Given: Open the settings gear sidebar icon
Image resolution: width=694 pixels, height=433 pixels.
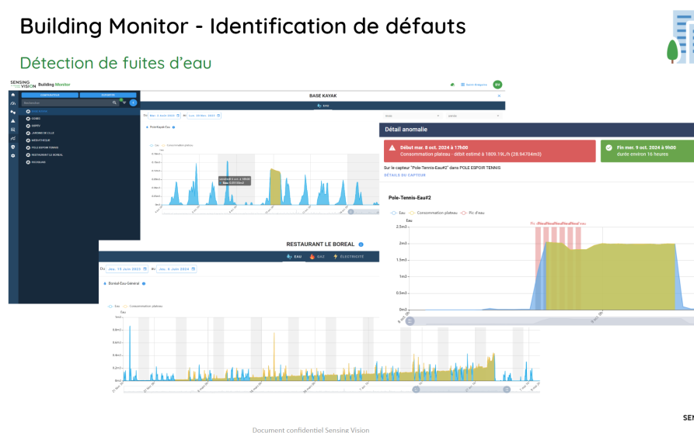Looking at the screenshot, I should click(13, 155).
